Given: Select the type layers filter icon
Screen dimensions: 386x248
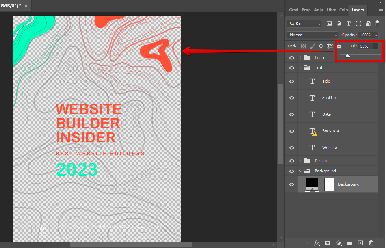Looking at the screenshot, I should pos(348,23).
